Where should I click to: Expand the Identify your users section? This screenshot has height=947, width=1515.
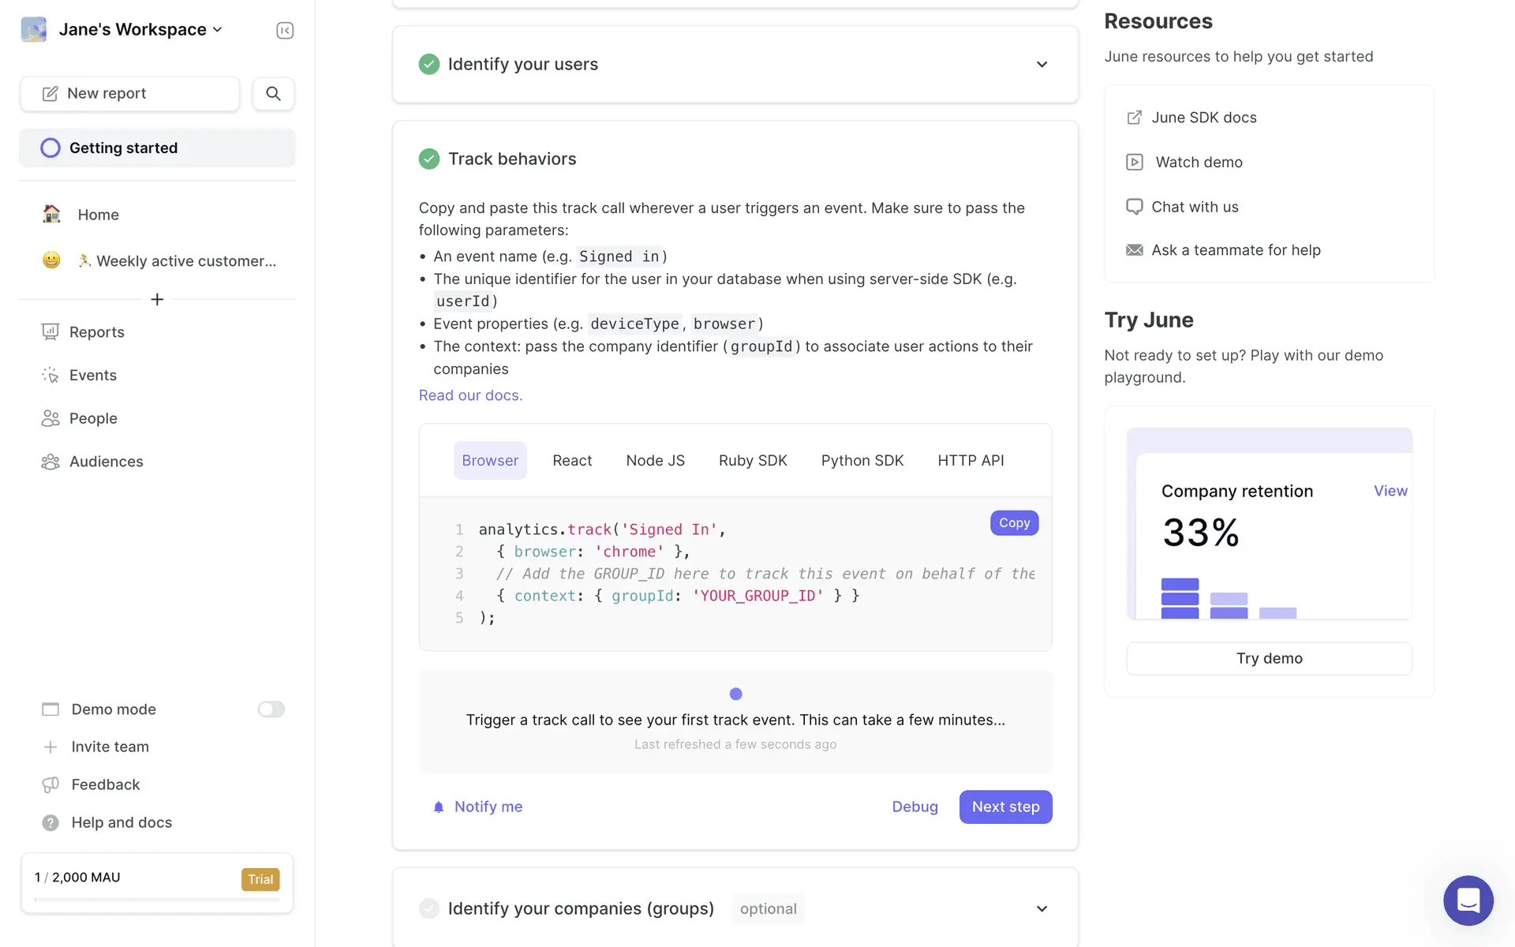pyautogui.click(x=1042, y=65)
